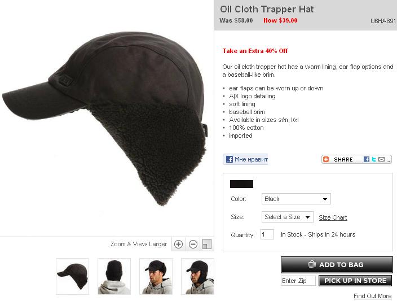Share via Twitter icon in share bar

click(374, 159)
